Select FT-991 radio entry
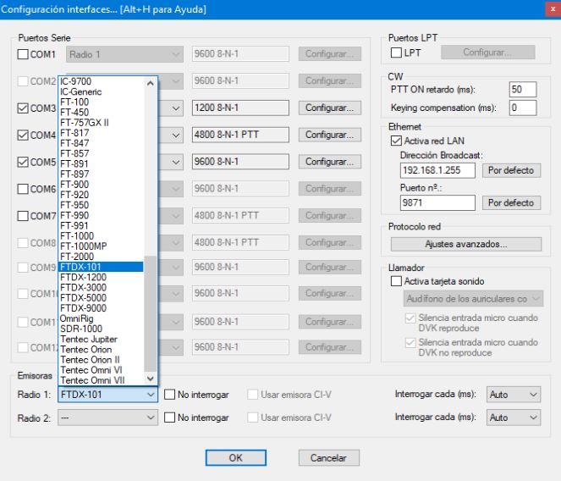Image resolution: width=561 pixels, height=481 pixels. [102, 225]
